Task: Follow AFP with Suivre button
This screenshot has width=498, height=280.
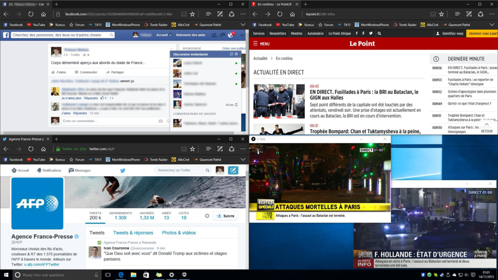Action: [226, 216]
